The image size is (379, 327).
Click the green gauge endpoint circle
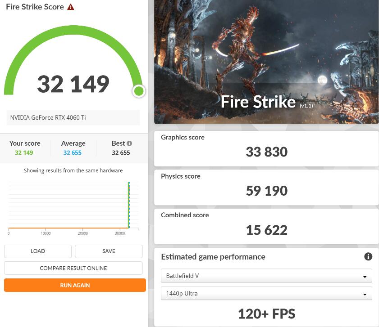click(139, 91)
